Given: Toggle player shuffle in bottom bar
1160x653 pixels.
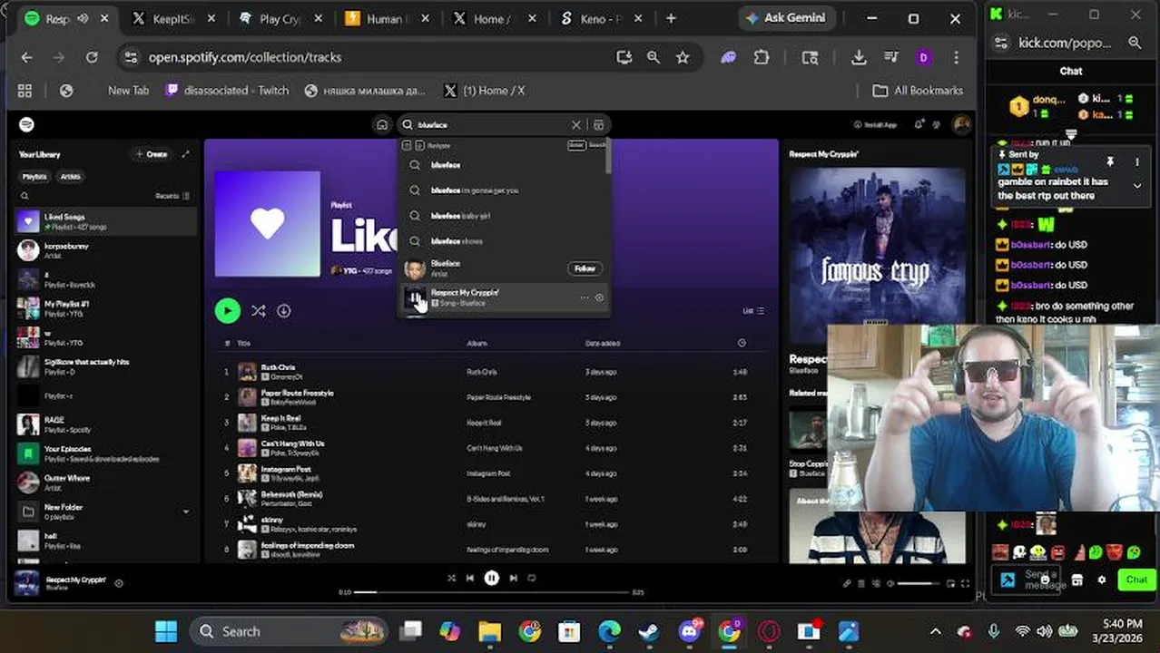Looking at the screenshot, I should (451, 578).
